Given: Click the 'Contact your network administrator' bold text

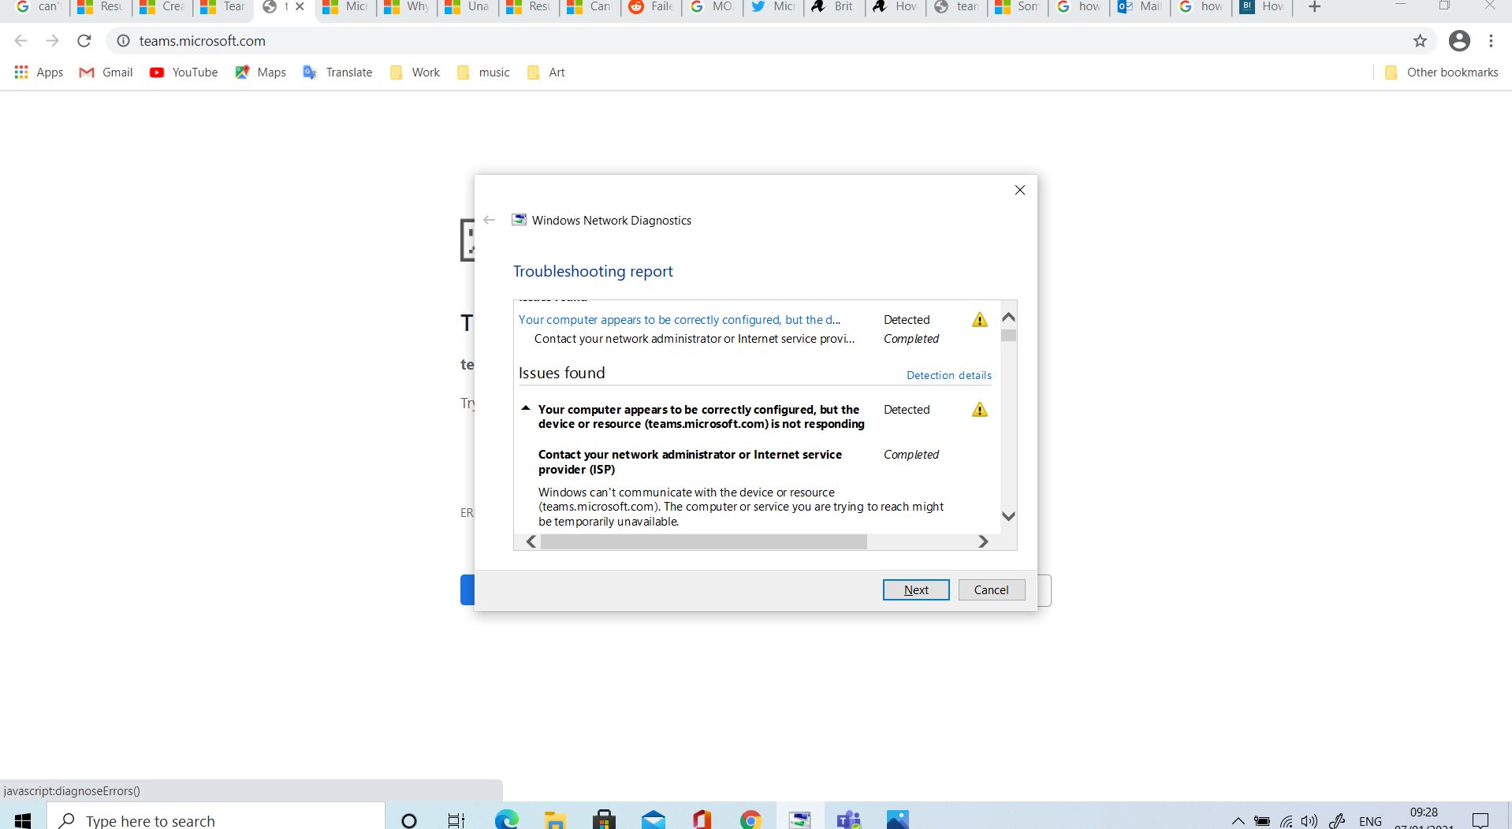Looking at the screenshot, I should 690,462.
